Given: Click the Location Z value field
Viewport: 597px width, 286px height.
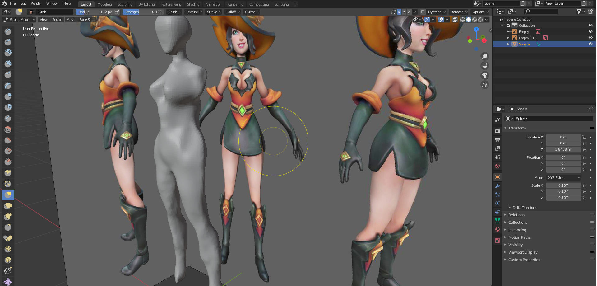Looking at the screenshot, I should click(x=563, y=149).
